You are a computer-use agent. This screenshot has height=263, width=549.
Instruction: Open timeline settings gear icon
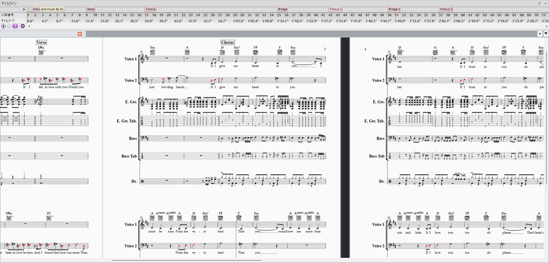point(22,27)
